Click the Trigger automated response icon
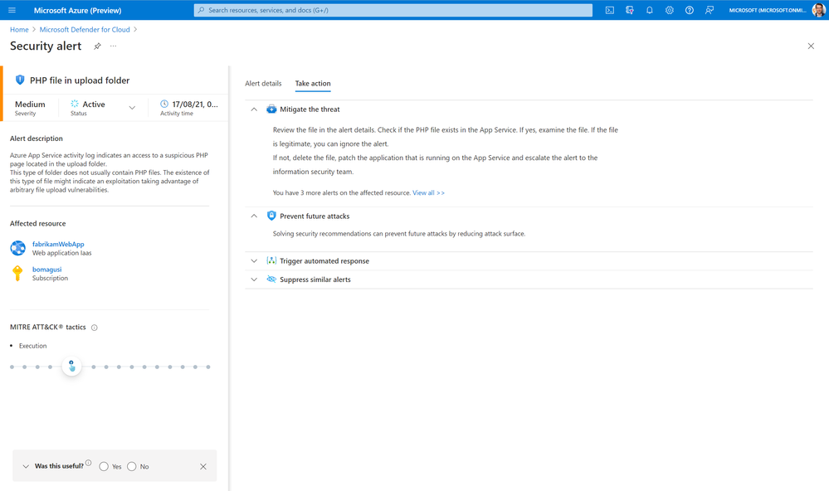Image resolution: width=829 pixels, height=491 pixels. tap(271, 260)
